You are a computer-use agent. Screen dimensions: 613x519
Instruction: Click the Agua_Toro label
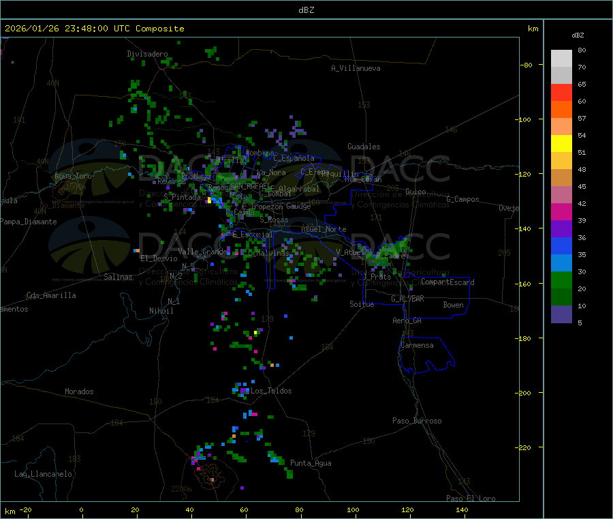pos(73,176)
